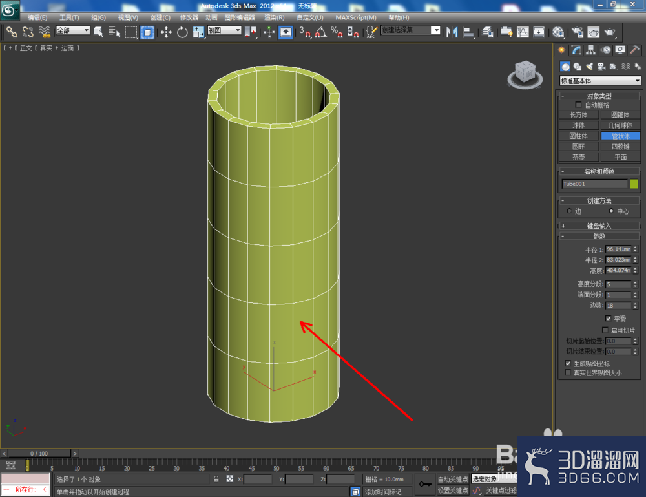The image size is (646, 497).
Task: Open the 编辑(E) menu
Action: point(37,17)
